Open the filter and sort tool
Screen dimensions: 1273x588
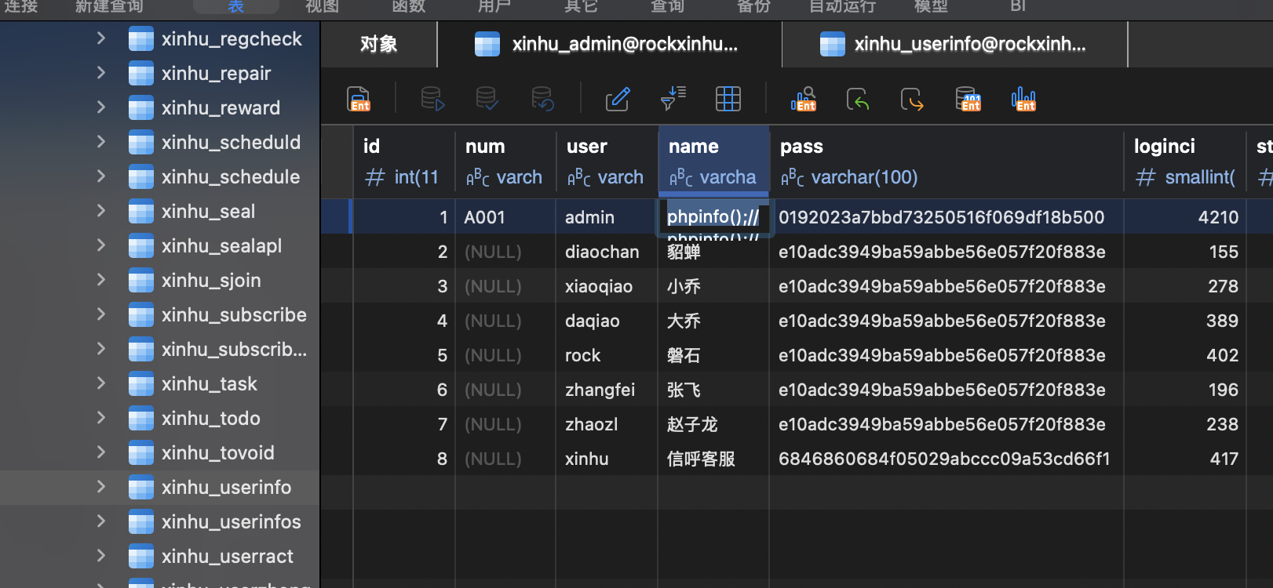pyautogui.click(x=673, y=99)
